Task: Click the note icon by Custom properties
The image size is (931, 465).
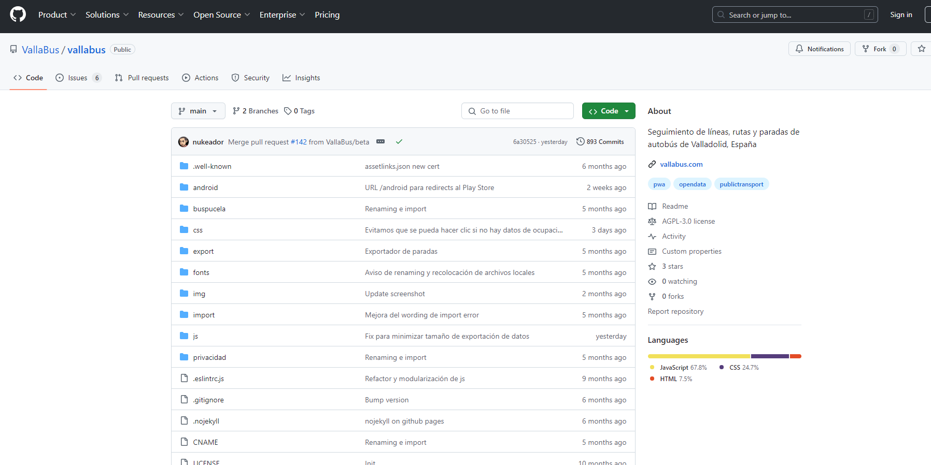Action: (652, 251)
